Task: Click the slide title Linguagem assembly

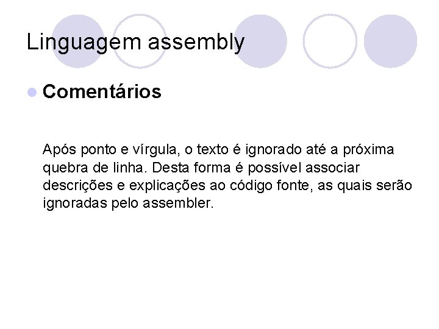Action: [135, 42]
